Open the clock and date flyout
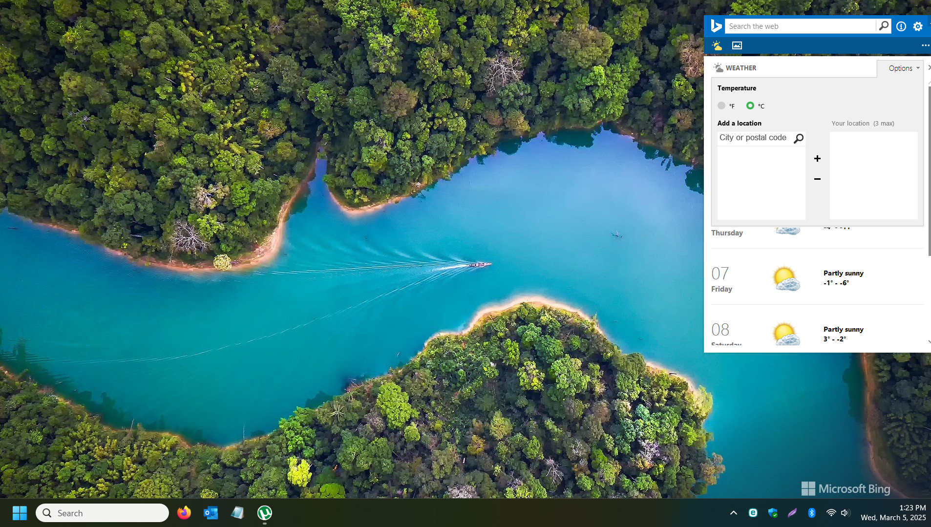This screenshot has height=527, width=931. click(x=893, y=513)
